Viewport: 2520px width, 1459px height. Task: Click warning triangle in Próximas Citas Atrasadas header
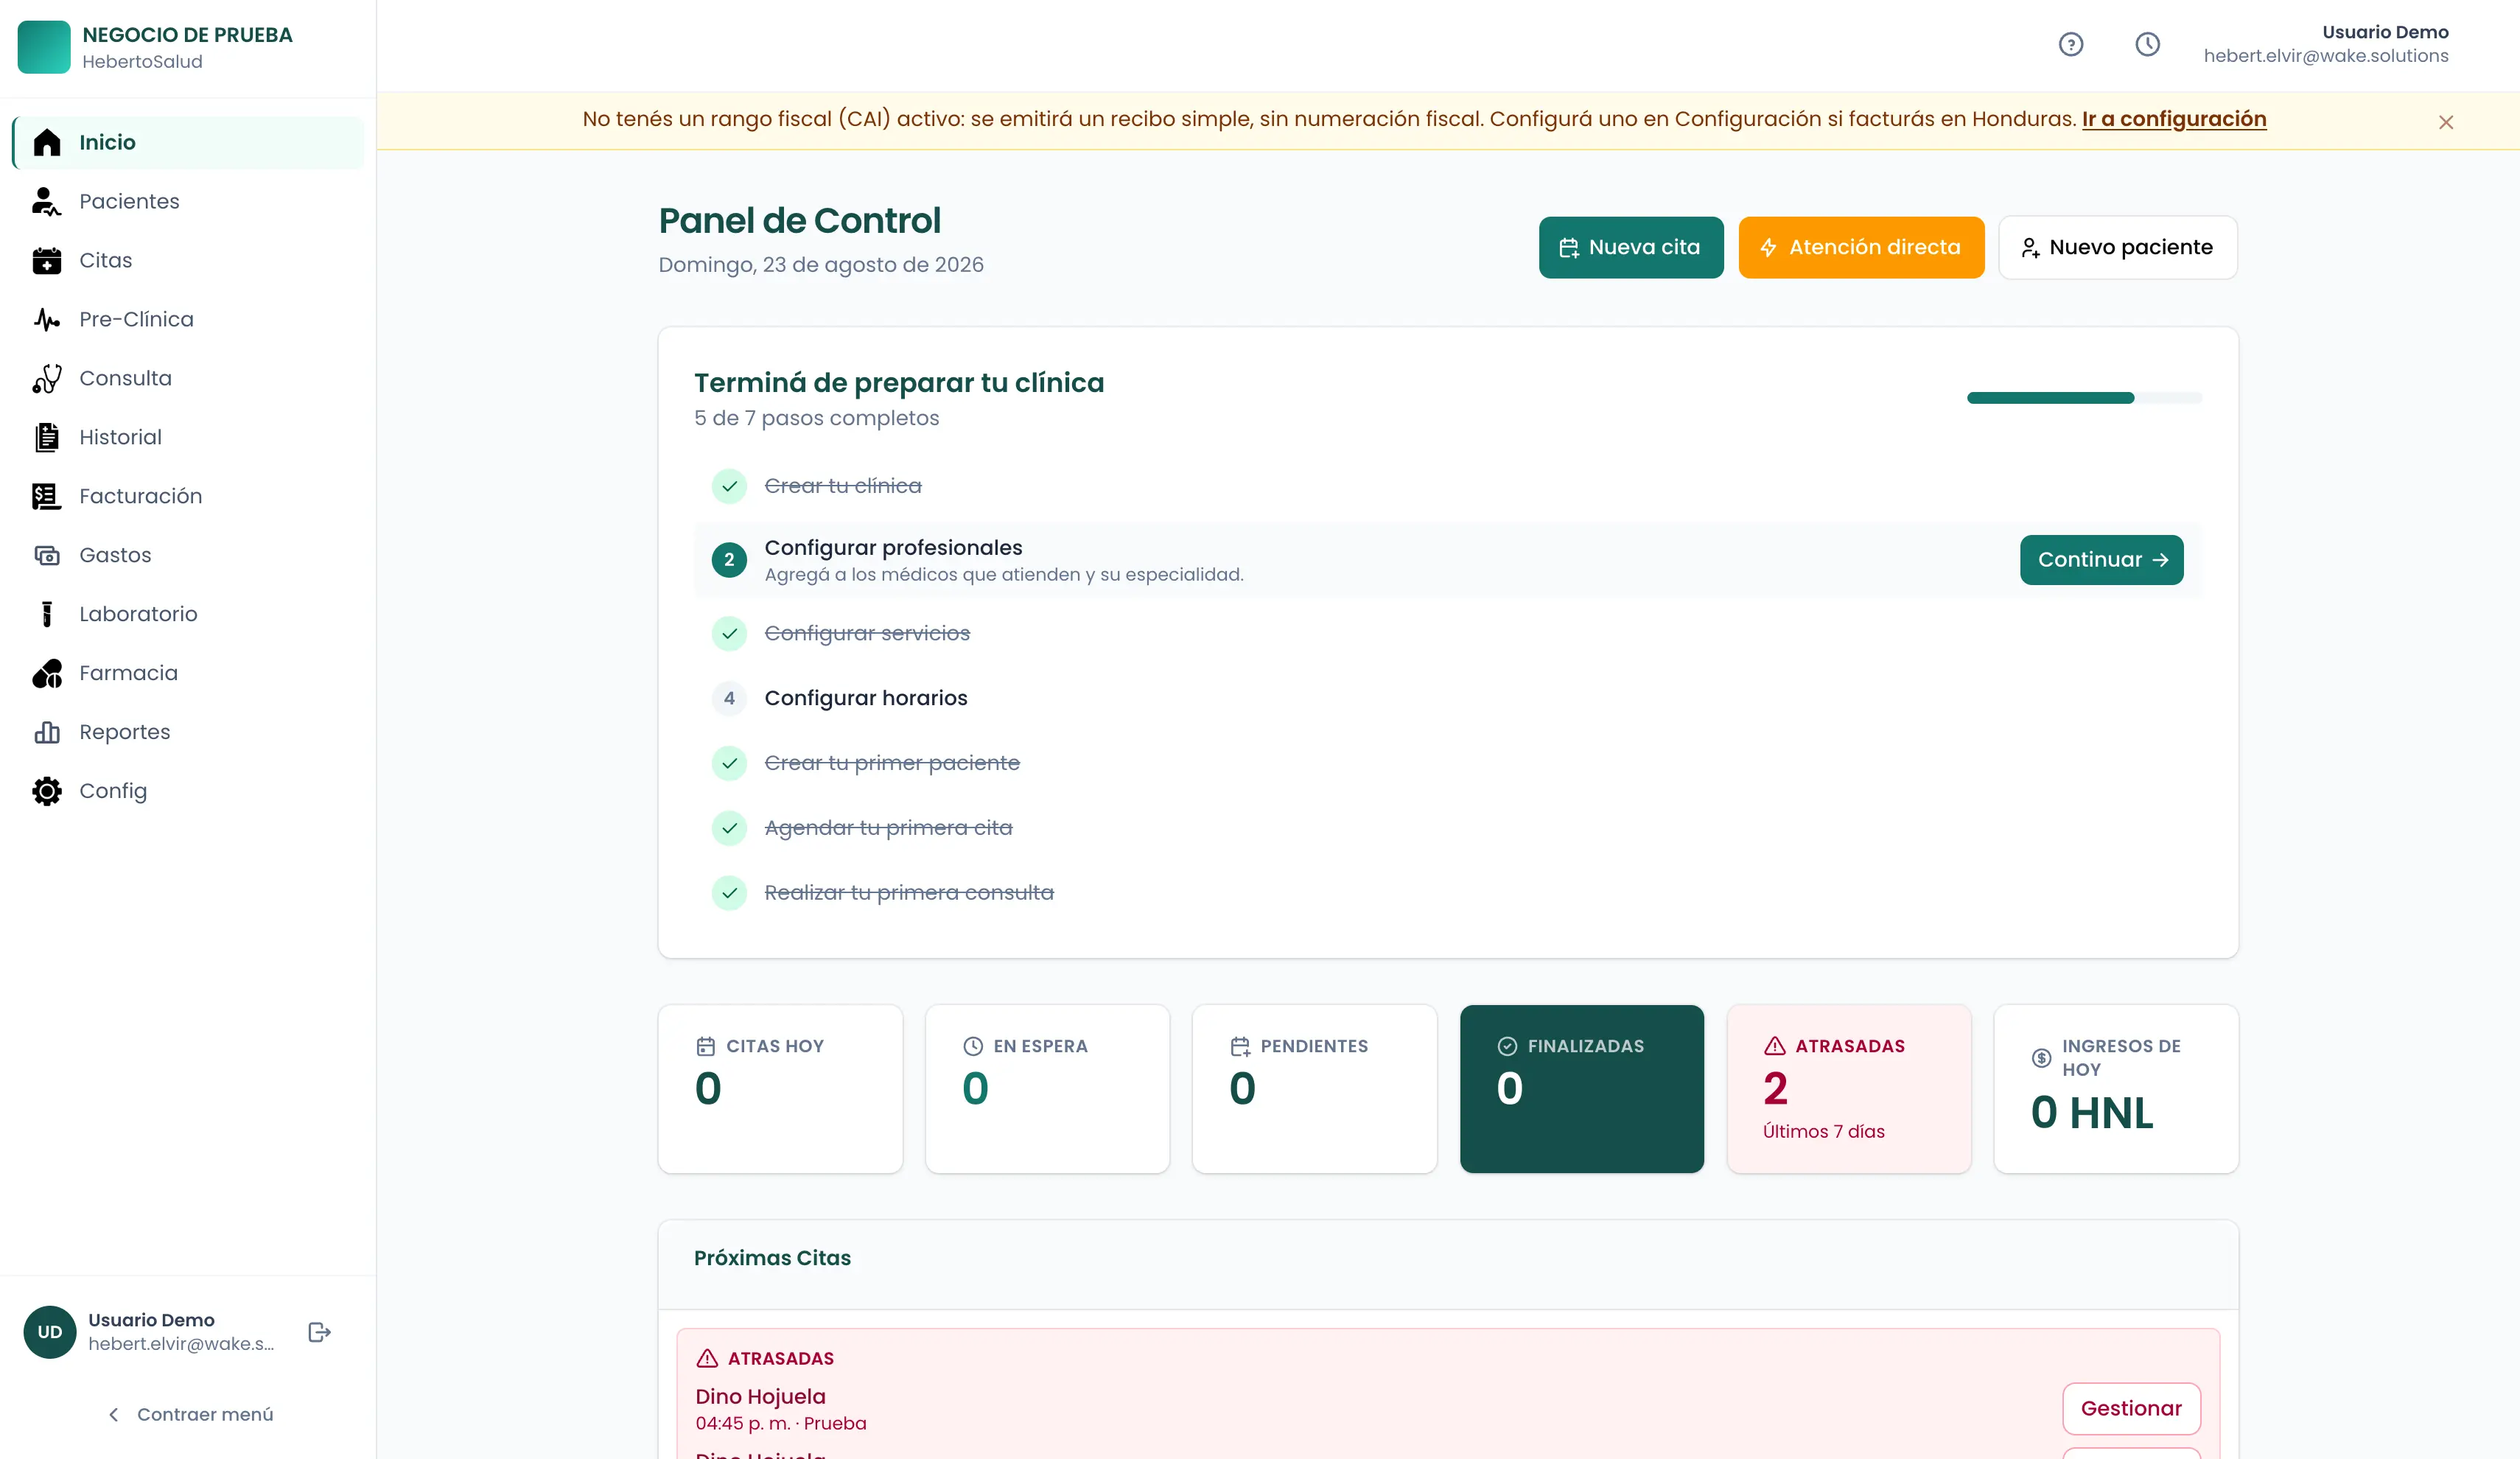[x=707, y=1358]
